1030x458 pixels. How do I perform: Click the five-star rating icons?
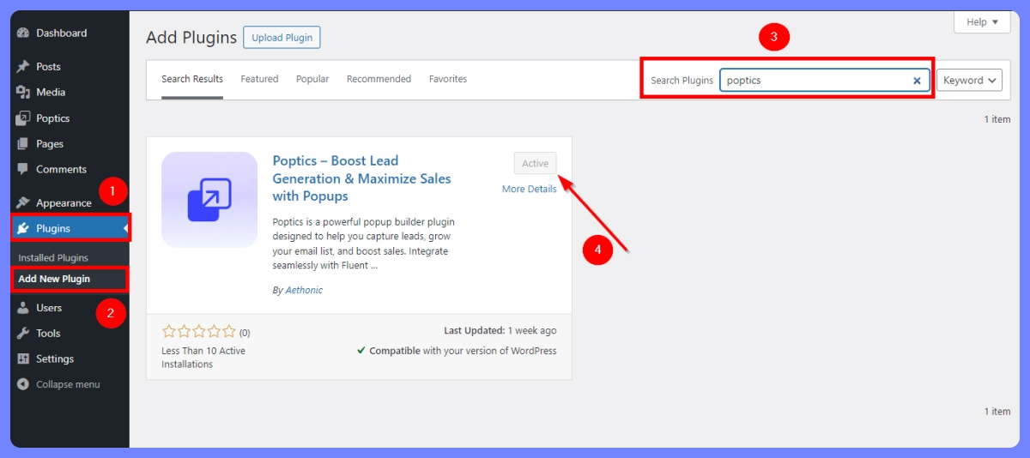click(198, 332)
